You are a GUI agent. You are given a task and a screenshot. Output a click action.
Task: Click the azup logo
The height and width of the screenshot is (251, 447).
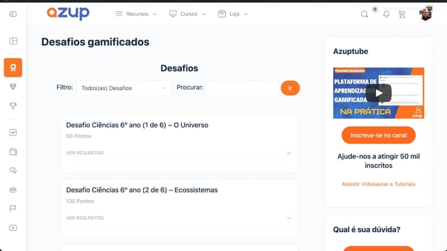point(68,13)
